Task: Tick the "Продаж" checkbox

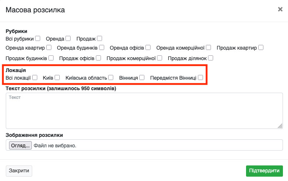Action: pos(99,38)
